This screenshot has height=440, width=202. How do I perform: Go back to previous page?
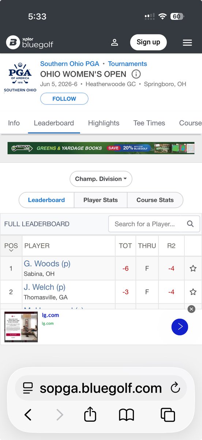28,415
